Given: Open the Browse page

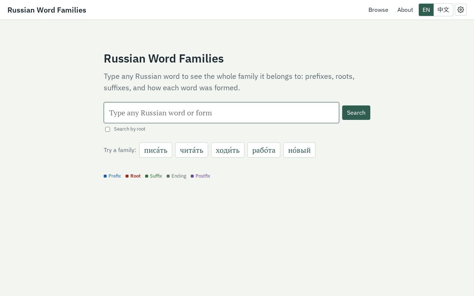Looking at the screenshot, I should [378, 10].
